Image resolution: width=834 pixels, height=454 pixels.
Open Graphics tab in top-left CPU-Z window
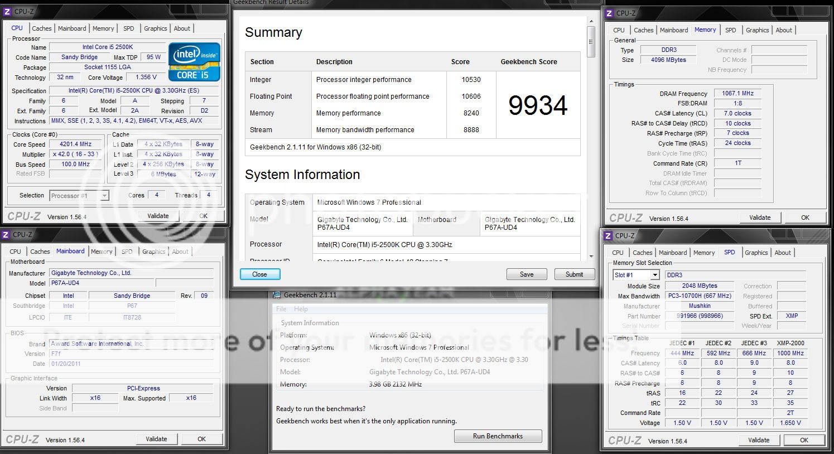[155, 28]
